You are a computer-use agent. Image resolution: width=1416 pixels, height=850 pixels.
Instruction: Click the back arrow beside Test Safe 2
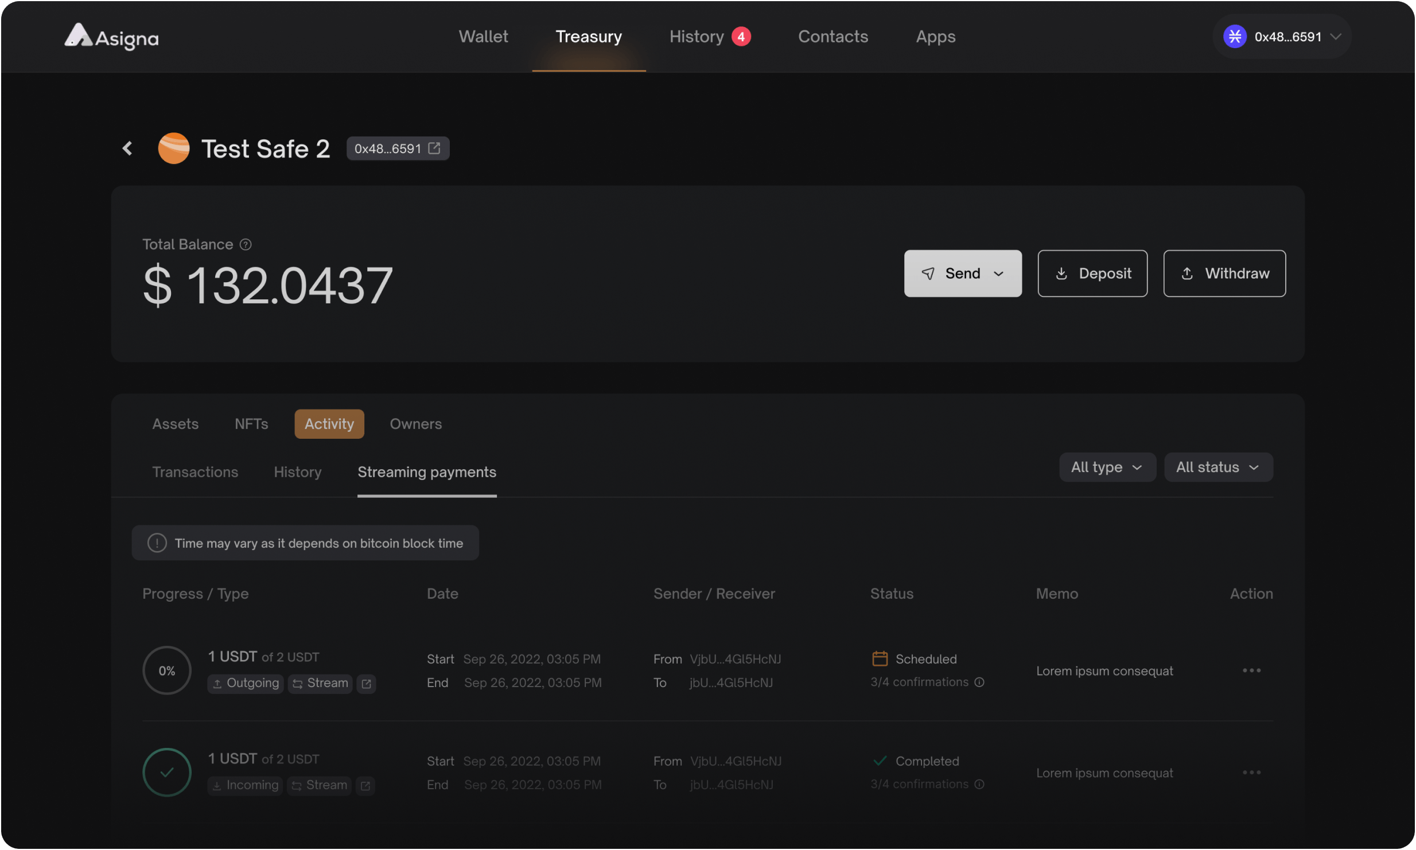[x=127, y=149]
